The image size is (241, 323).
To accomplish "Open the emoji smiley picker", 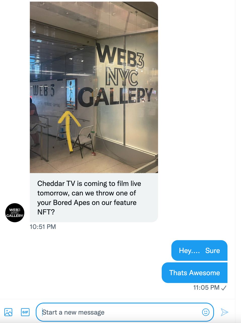I will (x=206, y=312).
